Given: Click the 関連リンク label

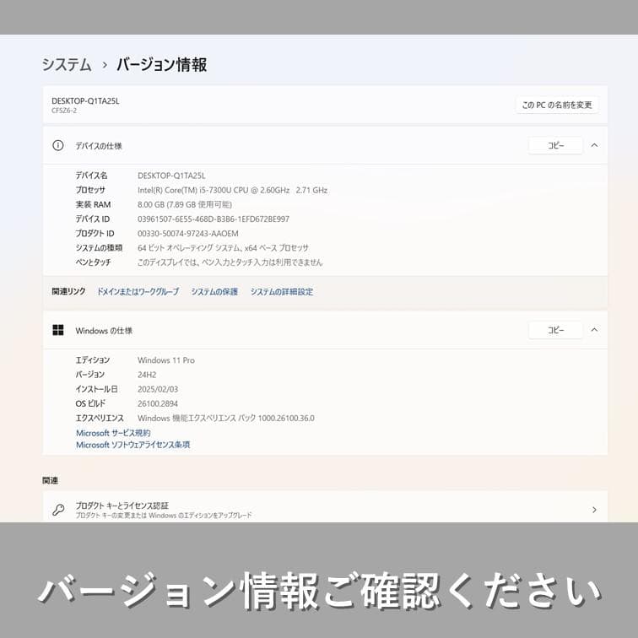Looking at the screenshot, I should pos(68,291).
